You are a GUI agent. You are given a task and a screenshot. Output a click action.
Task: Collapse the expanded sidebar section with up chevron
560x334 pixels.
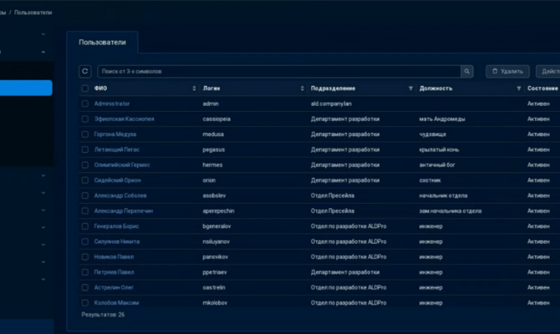click(x=43, y=52)
